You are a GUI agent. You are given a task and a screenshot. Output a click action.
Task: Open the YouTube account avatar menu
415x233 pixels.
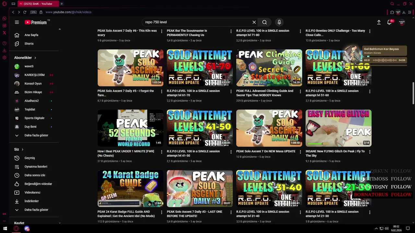pos(402,22)
